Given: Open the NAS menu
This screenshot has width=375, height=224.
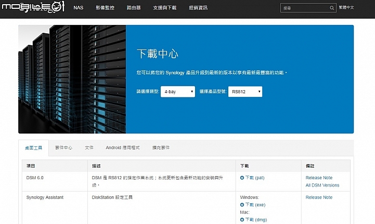Looking at the screenshot, I should (x=79, y=8).
